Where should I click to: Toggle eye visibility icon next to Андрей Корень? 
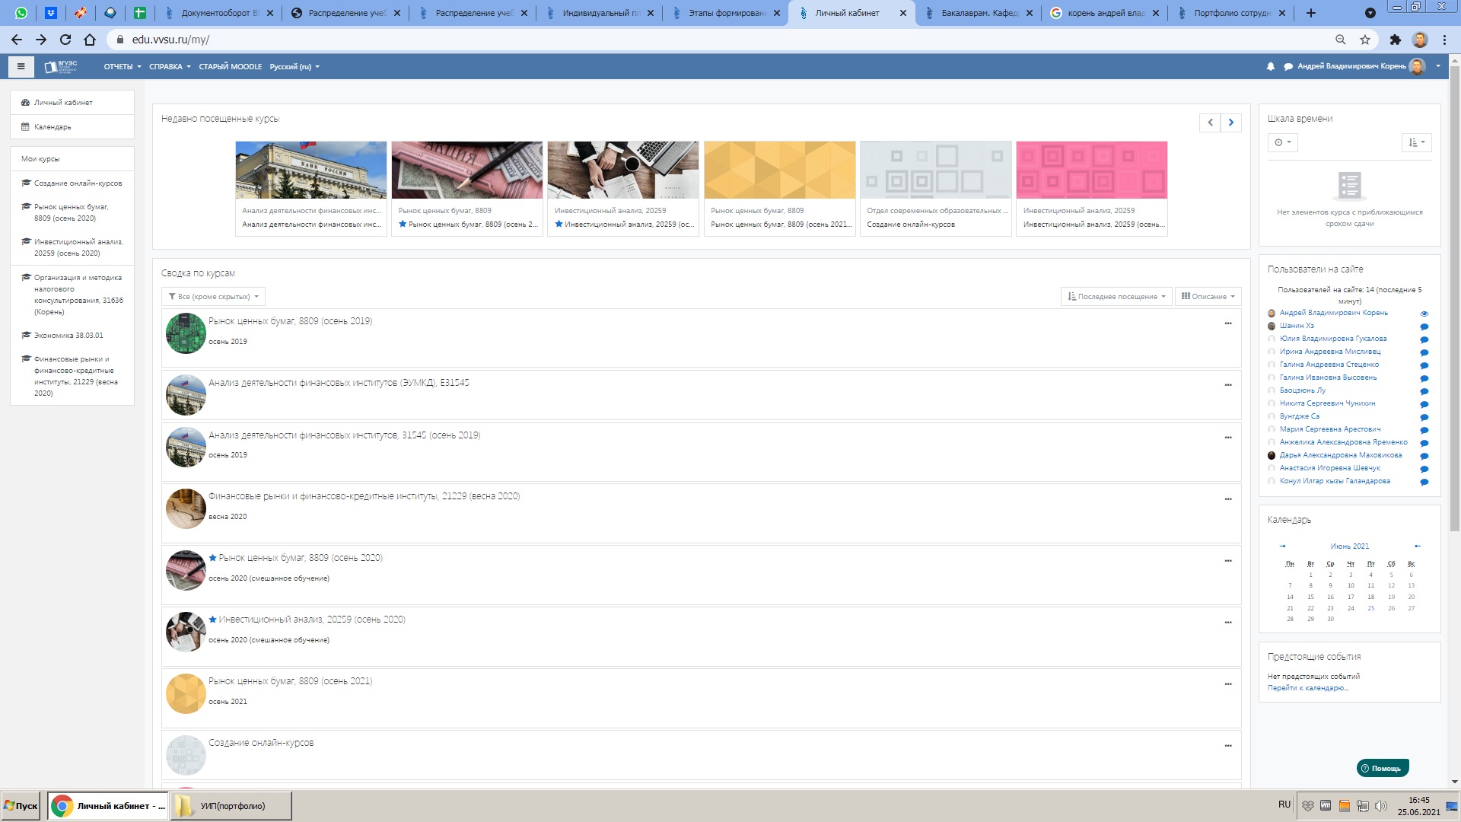(1424, 314)
